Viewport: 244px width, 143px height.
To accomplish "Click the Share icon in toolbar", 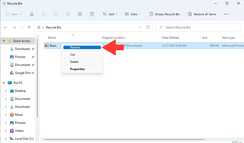I will (80, 14).
